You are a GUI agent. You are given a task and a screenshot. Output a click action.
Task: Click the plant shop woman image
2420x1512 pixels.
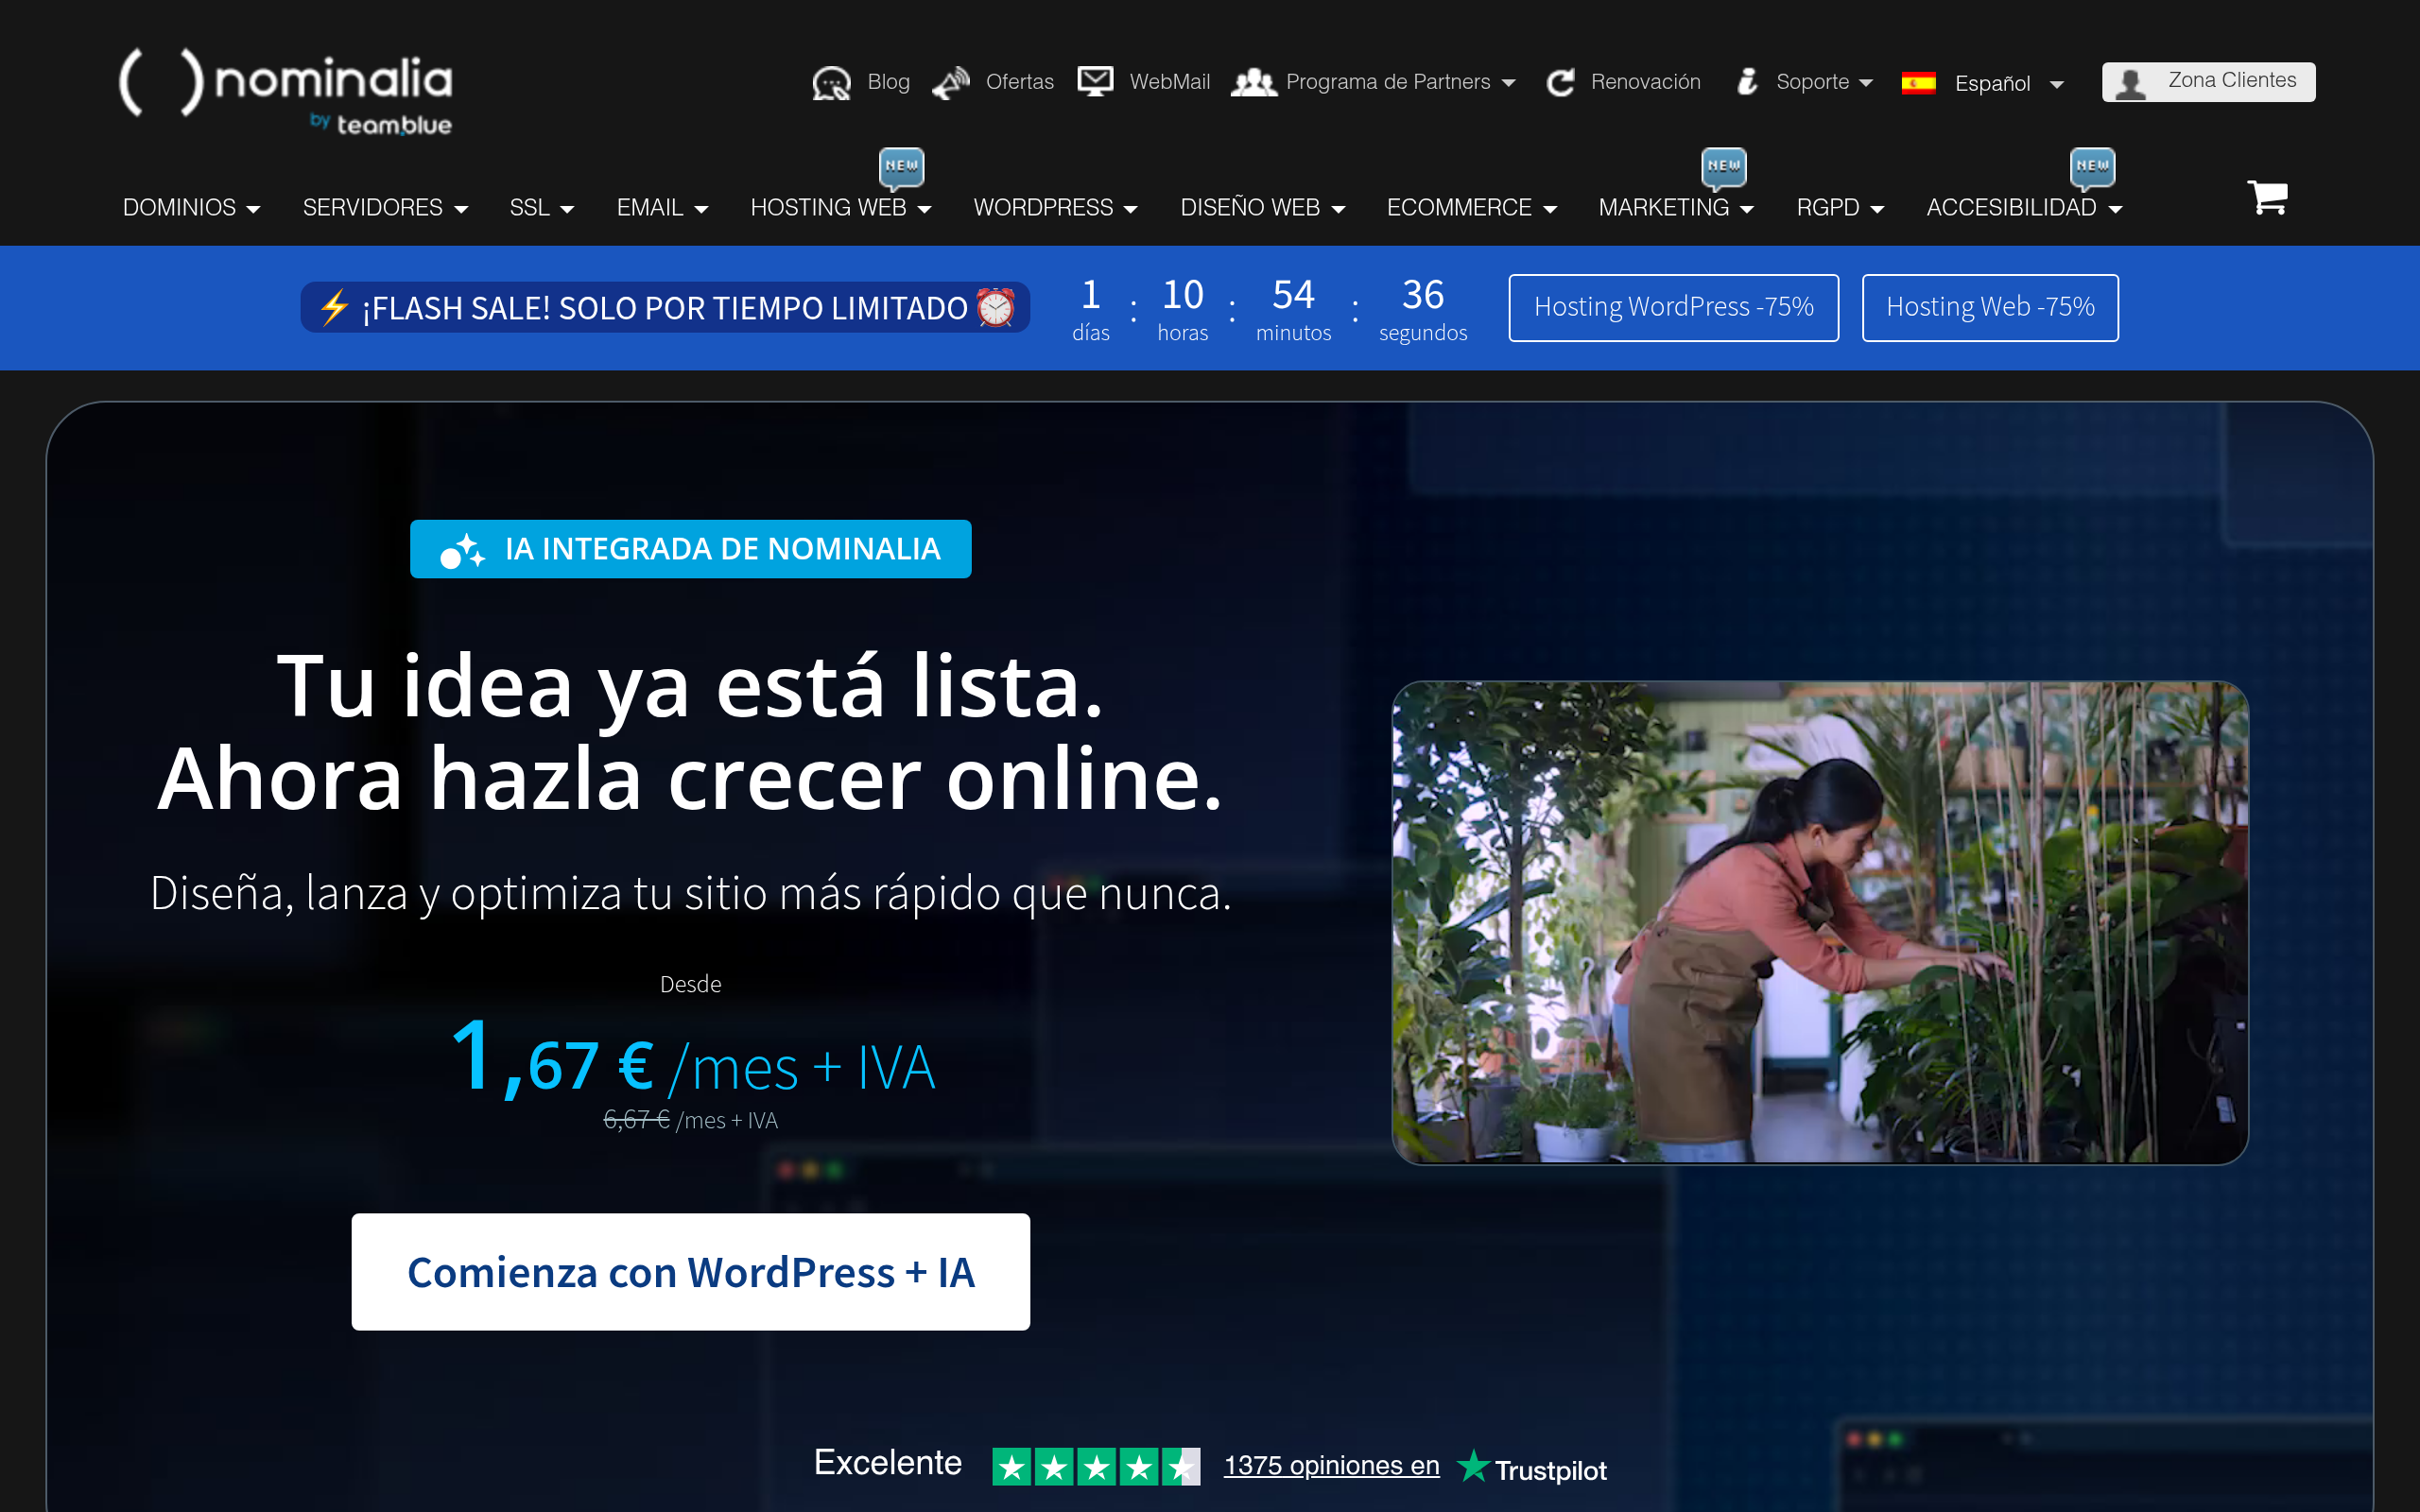1820,923
